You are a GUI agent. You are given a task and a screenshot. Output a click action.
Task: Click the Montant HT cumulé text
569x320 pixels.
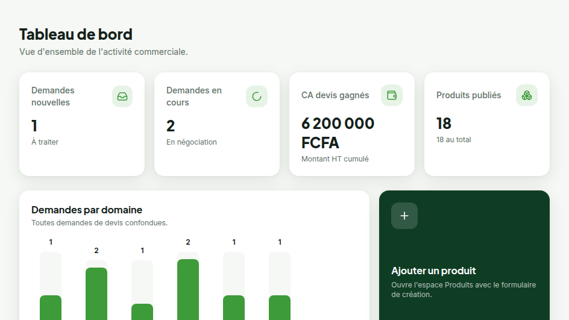(335, 159)
